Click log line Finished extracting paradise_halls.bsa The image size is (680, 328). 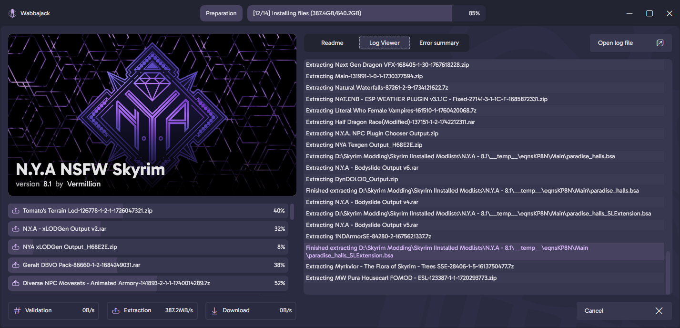tap(484, 191)
